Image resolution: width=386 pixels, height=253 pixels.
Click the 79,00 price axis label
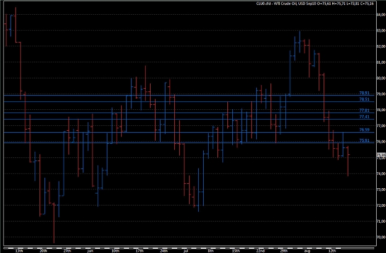click(x=381, y=94)
